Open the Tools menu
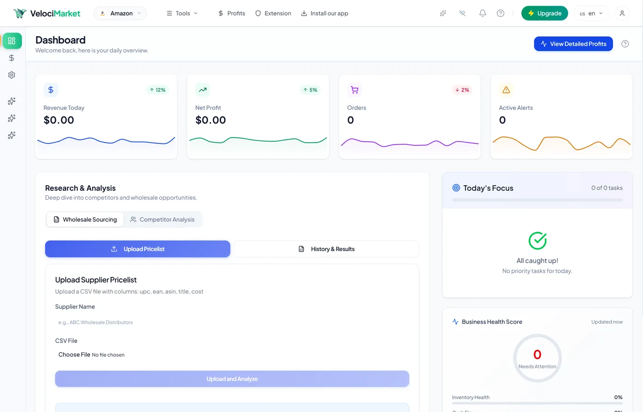 point(182,13)
